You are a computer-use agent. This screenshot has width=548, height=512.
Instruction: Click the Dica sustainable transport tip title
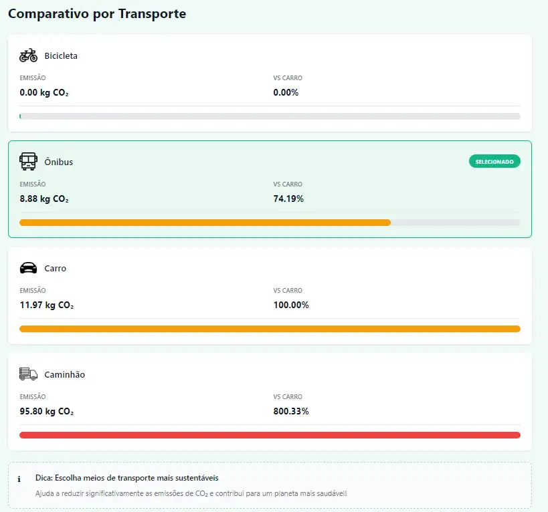[126, 479]
